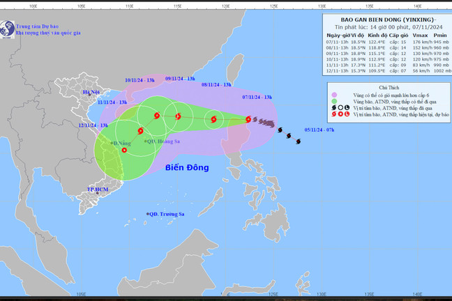Click the red storm icon for 11/11/24 13h

click(142, 130)
